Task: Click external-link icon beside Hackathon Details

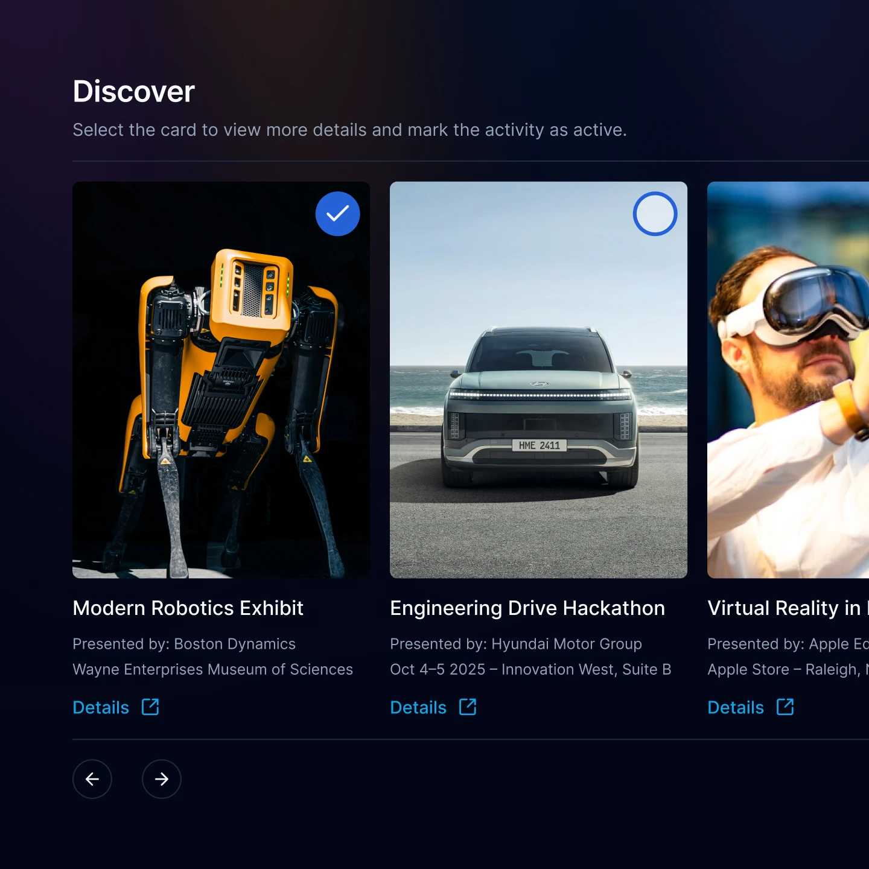Action: click(468, 707)
